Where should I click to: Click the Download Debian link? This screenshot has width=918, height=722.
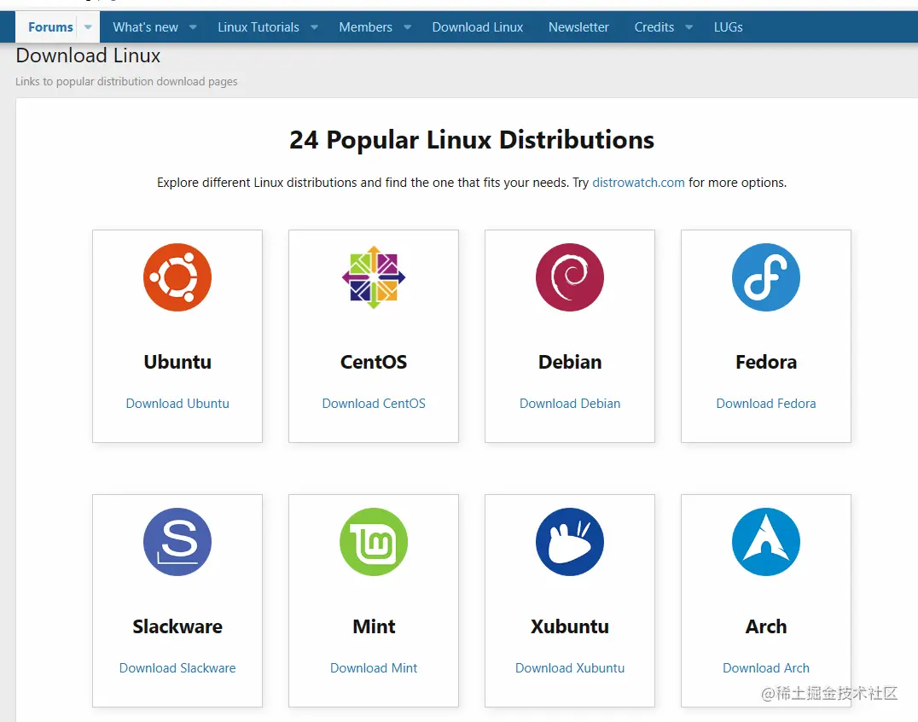[570, 404]
